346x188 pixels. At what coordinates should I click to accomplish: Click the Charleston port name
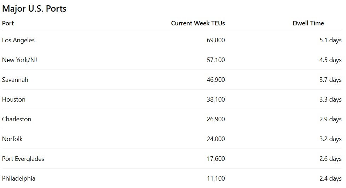coord(17,119)
